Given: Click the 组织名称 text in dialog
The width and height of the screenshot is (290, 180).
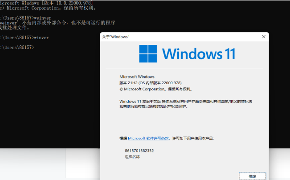Looking at the screenshot, I should [x=132, y=157].
